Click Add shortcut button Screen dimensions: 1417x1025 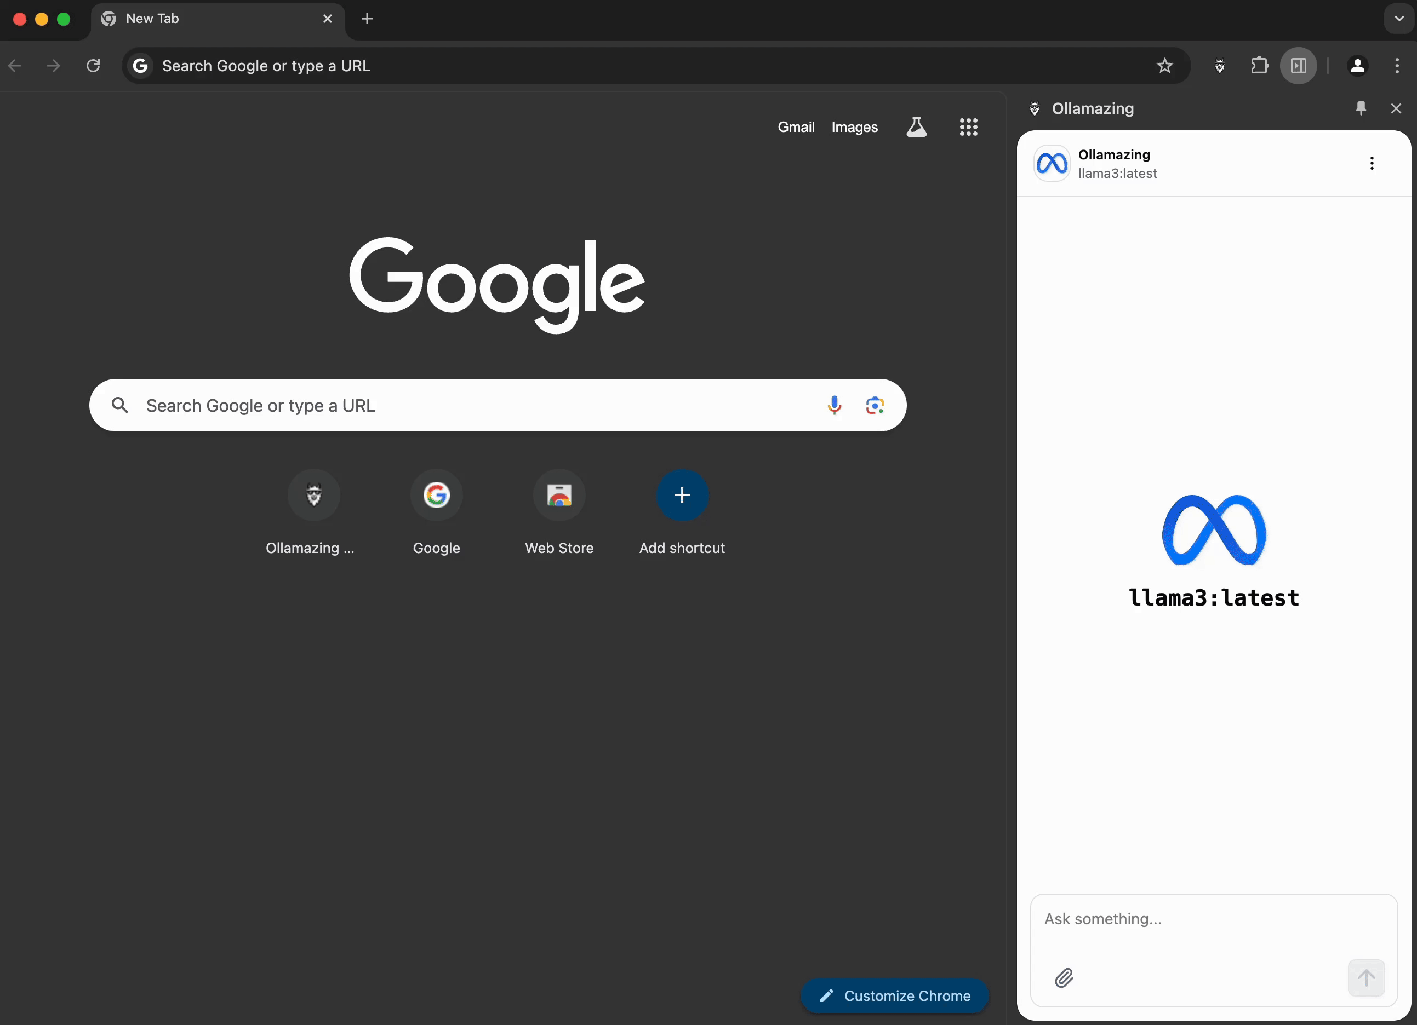pyautogui.click(x=682, y=513)
